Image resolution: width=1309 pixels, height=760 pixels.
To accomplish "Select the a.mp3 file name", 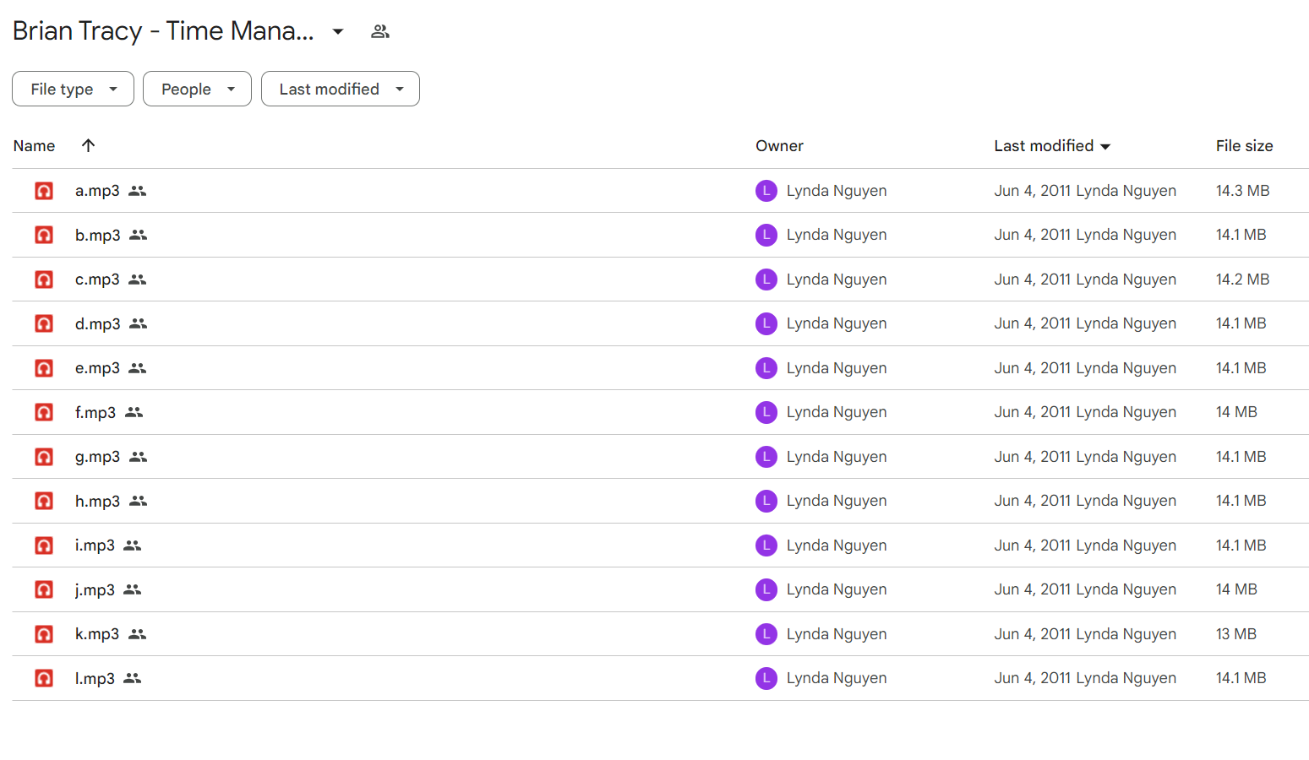I will pyautogui.click(x=97, y=191).
